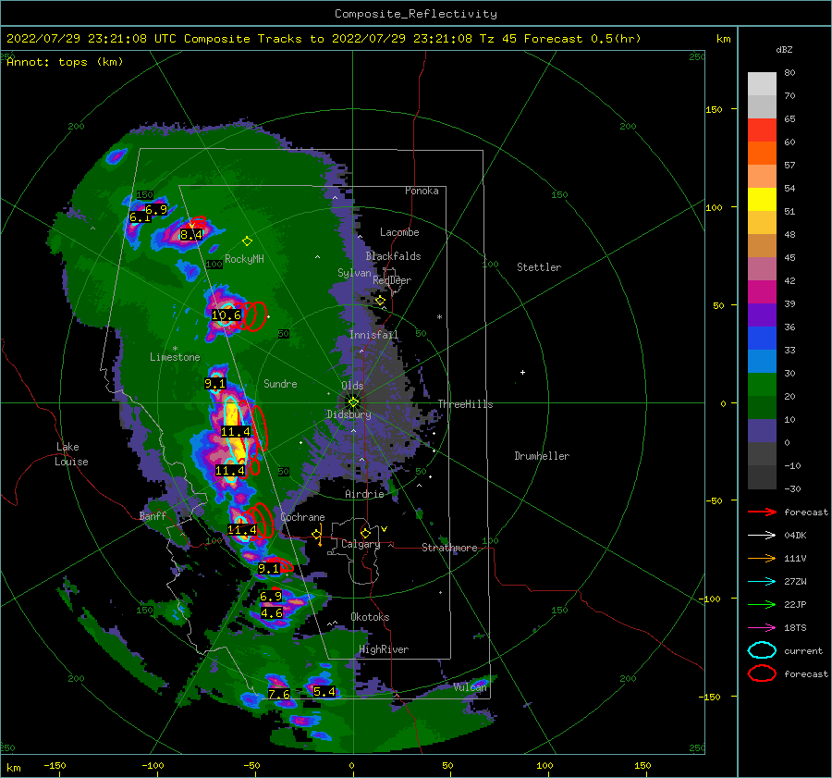Viewport: 832px width, 778px height.
Task: Click the 7.6 storm top label
Action: (279, 694)
